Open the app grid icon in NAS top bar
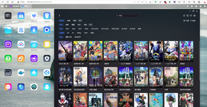Image resolution: width=207 pixels, height=107 pixels. pyautogui.click(x=6, y=6)
